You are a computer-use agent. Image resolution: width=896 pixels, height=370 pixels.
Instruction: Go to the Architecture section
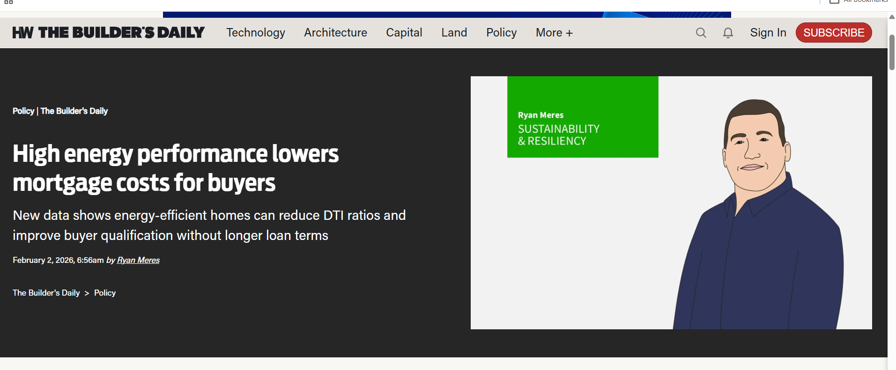pos(335,33)
